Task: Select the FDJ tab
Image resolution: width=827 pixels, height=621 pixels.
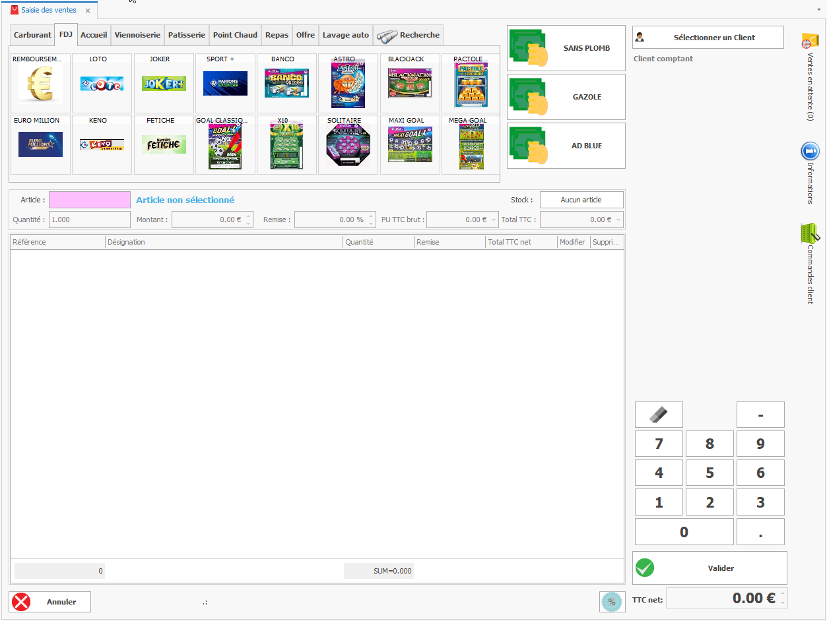Action: coord(66,34)
